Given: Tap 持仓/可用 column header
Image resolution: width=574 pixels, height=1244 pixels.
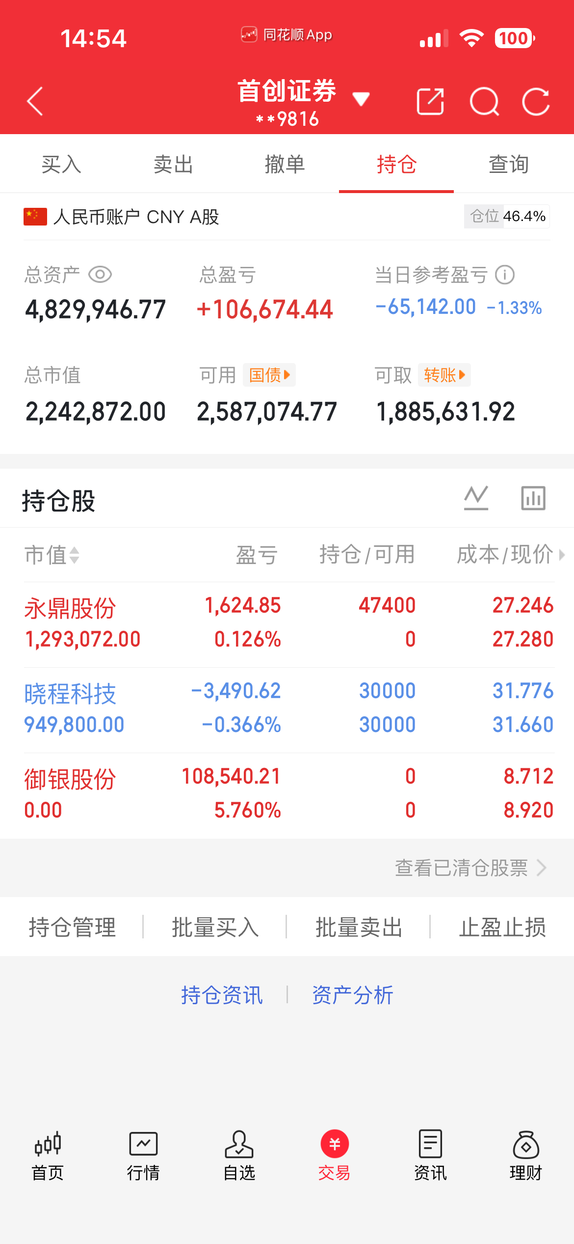Looking at the screenshot, I should click(x=367, y=555).
